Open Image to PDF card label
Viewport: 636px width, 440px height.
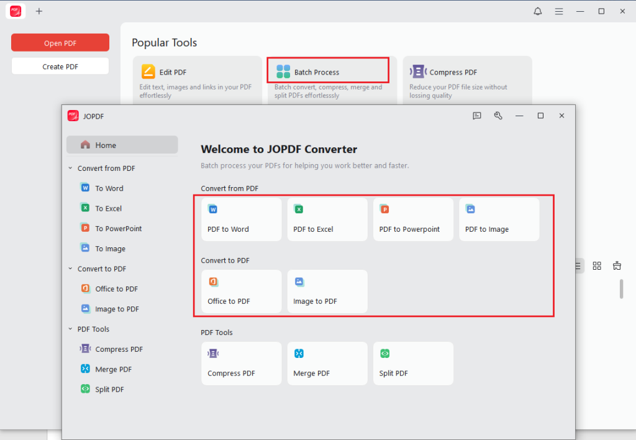(315, 301)
